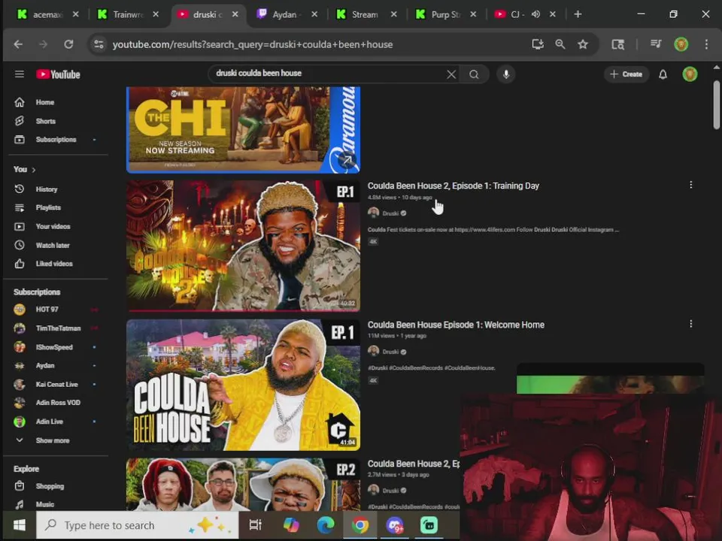The image size is (722, 541).
Task: Open Subscriptions in the sidebar
Action: tap(55, 140)
